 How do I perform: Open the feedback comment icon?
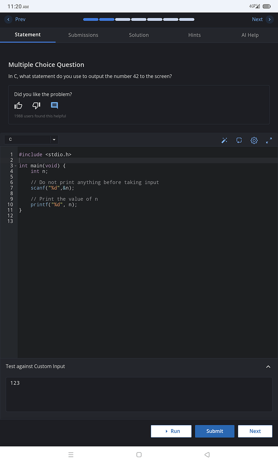tap(54, 105)
